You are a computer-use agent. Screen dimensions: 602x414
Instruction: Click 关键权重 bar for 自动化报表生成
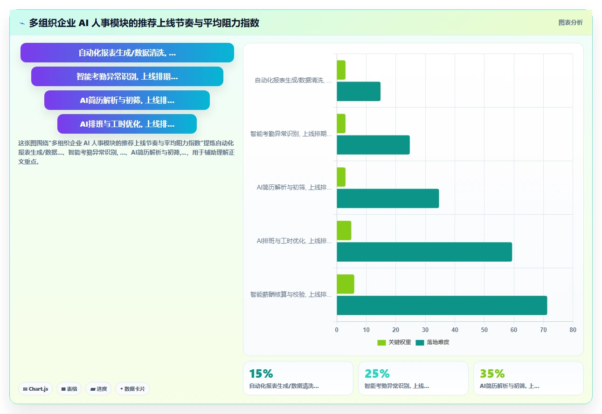click(341, 70)
